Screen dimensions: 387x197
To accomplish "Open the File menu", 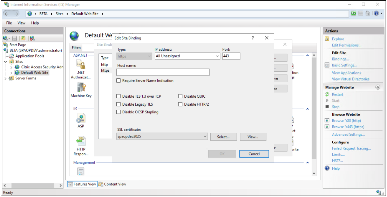I will [9, 23].
